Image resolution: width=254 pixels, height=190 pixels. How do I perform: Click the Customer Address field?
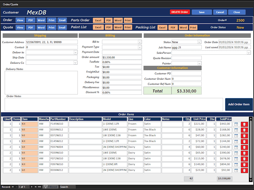pyautogui.click(x=52, y=42)
